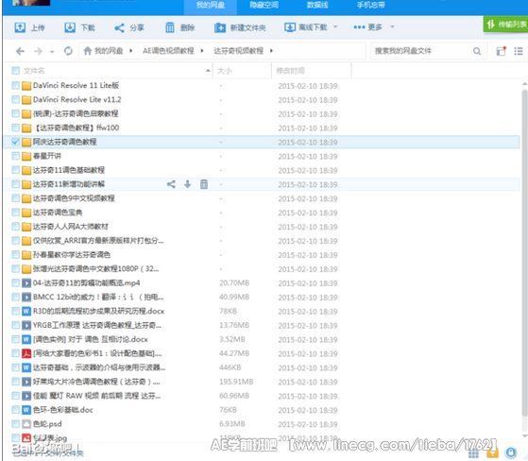Screen dimensions: 528x461
Task: Check the 达芬奇11调色基础教程 checkbox
Action: coord(15,170)
